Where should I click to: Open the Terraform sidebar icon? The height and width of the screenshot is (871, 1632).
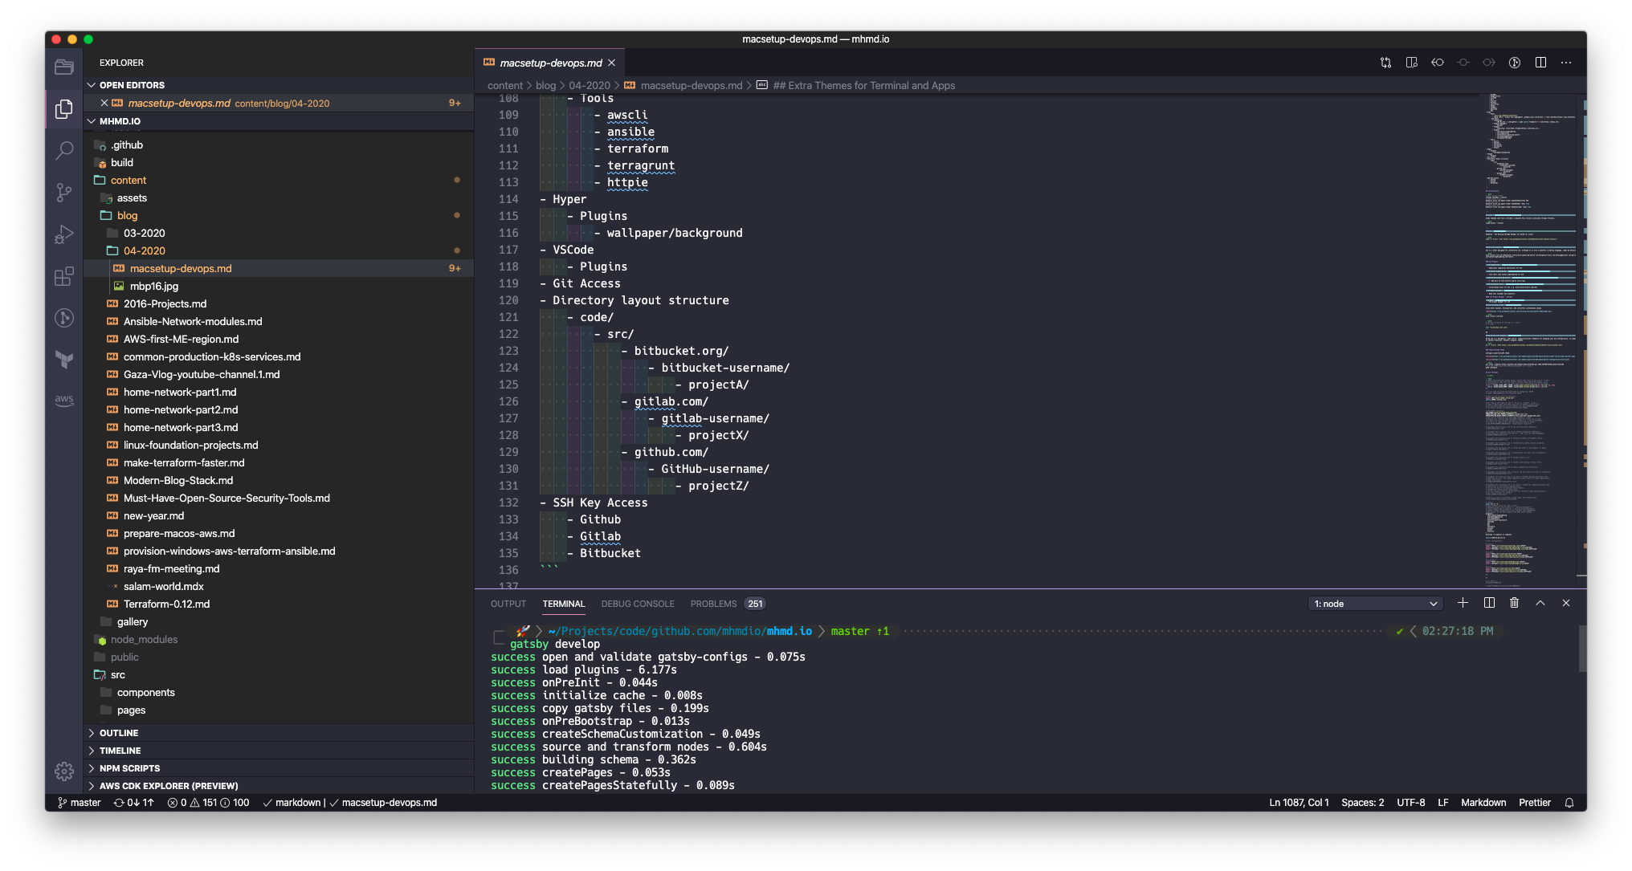pyautogui.click(x=64, y=359)
